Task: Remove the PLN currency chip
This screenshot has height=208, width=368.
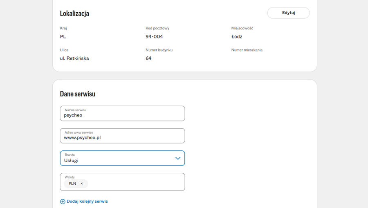Action: (x=82, y=184)
